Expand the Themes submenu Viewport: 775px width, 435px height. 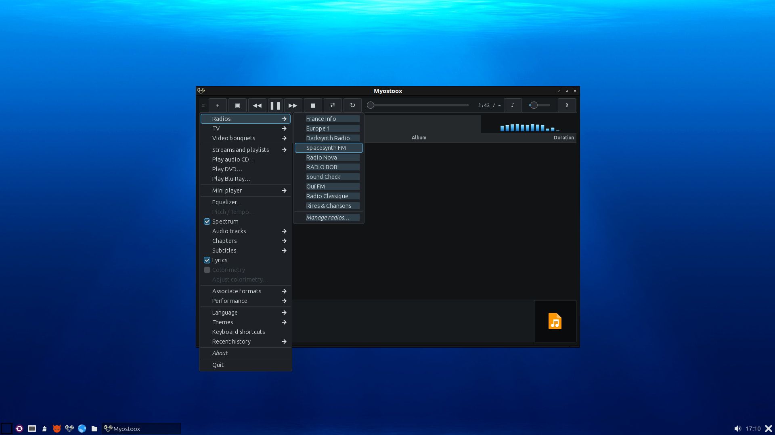click(245, 322)
